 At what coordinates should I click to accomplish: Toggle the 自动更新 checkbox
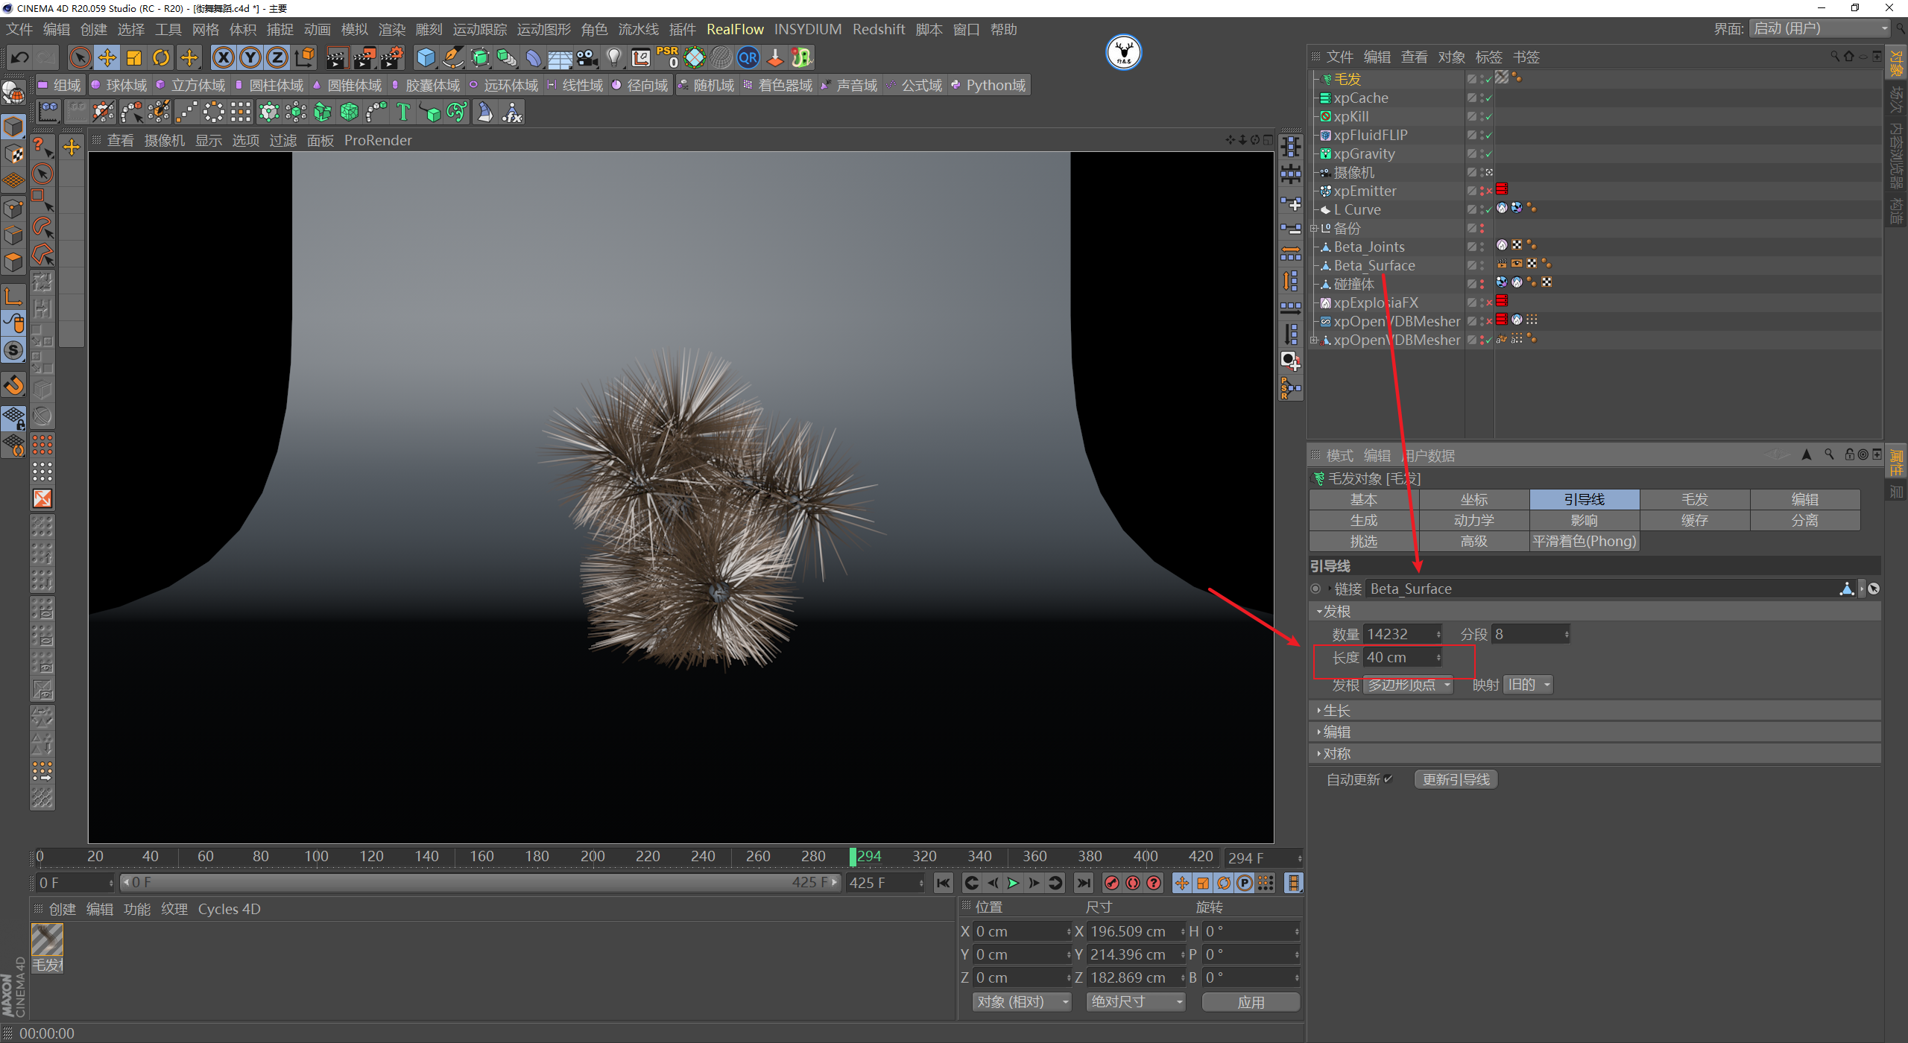(x=1388, y=779)
